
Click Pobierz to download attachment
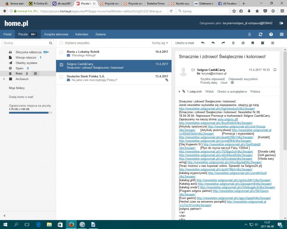tap(255, 92)
